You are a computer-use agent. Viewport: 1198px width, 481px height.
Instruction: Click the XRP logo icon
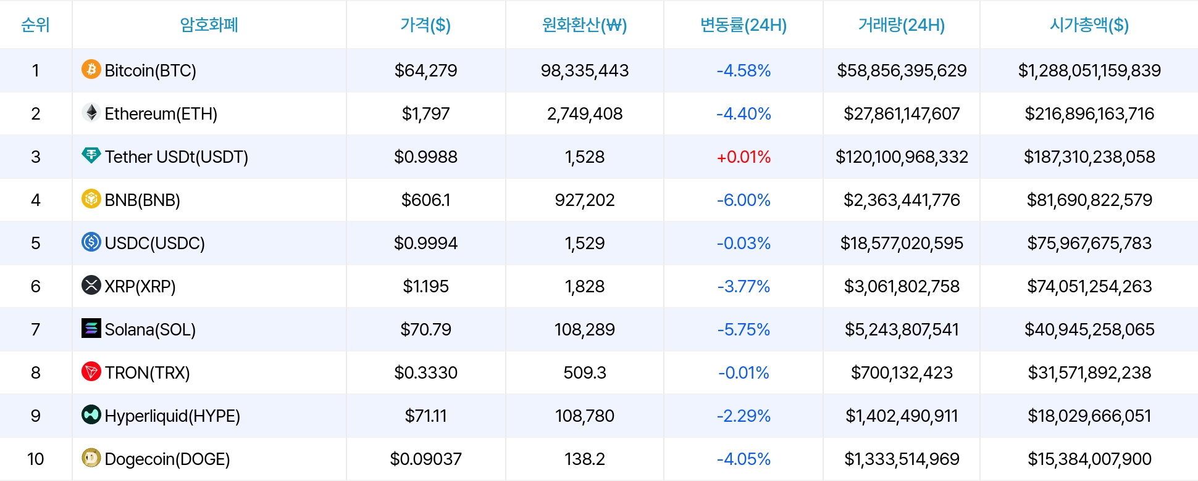click(x=91, y=285)
